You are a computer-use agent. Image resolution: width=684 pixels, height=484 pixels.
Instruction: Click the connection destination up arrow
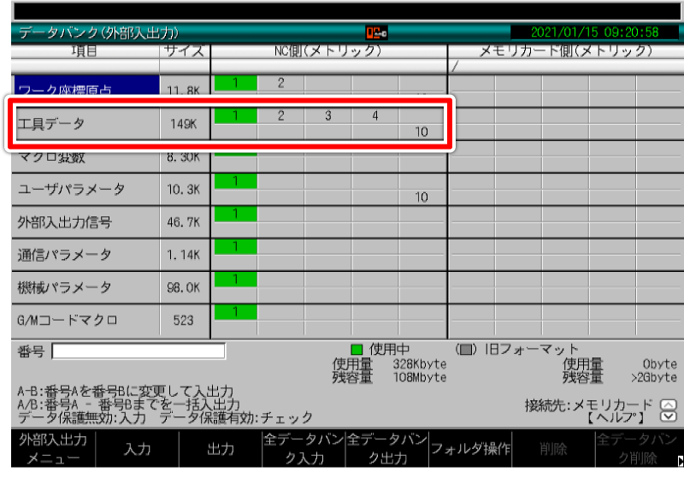[x=668, y=404]
